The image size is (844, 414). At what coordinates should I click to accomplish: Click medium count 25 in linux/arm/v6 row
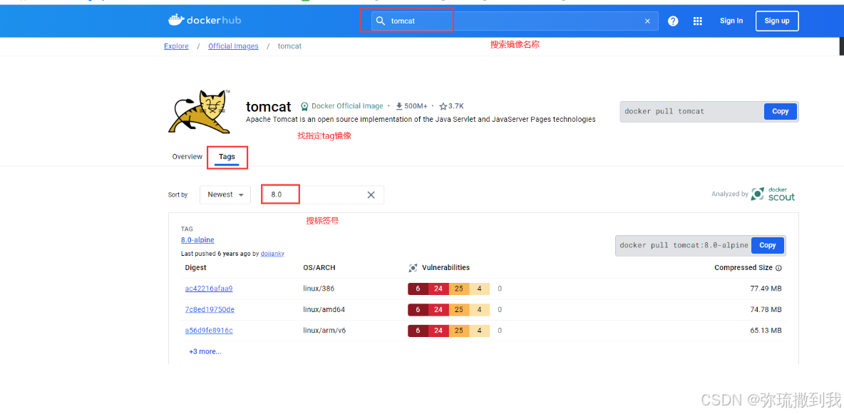click(x=458, y=331)
